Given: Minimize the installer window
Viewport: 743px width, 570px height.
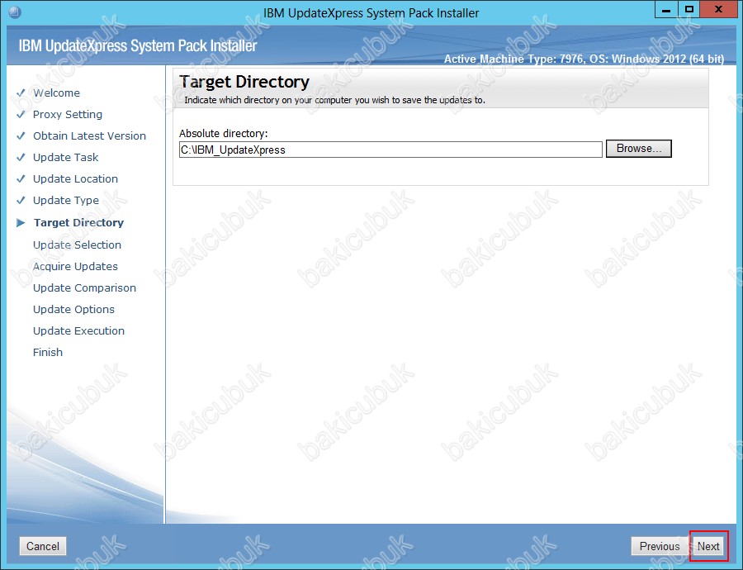Looking at the screenshot, I should 665,10.
